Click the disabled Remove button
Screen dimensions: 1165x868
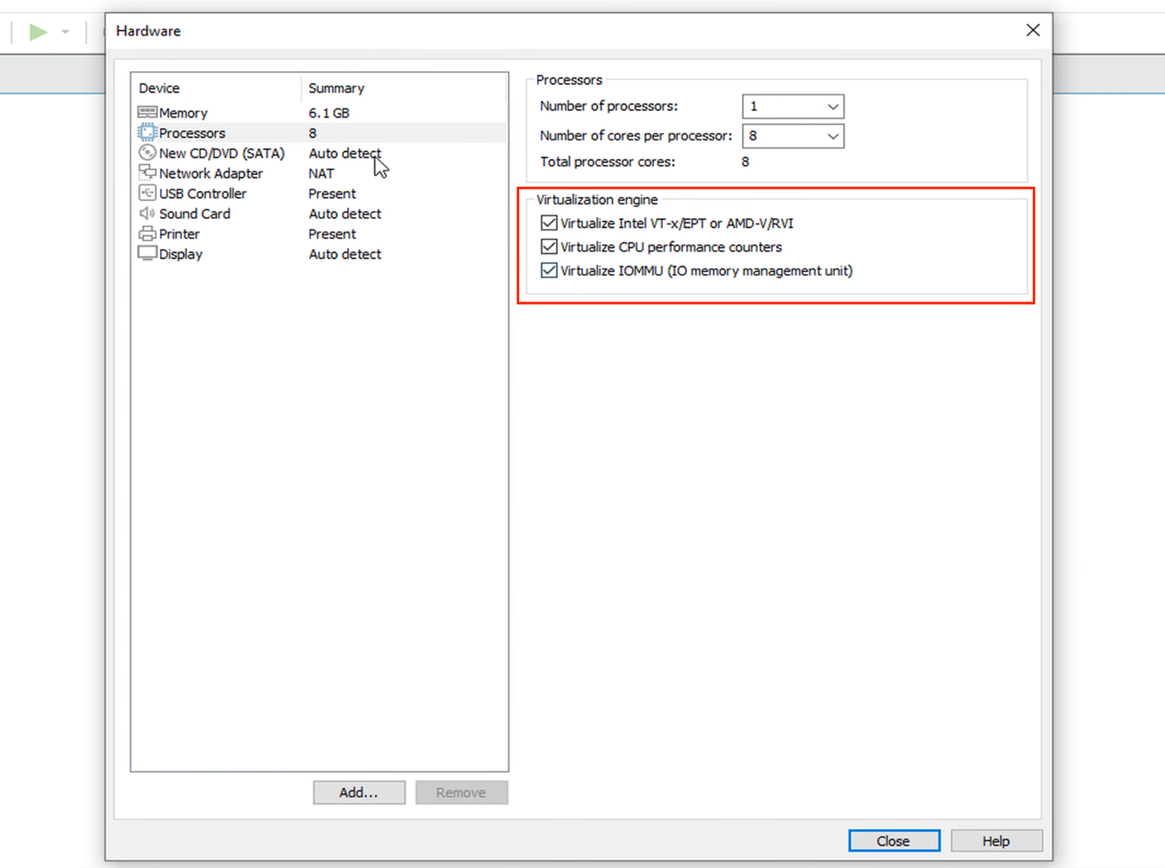(461, 792)
